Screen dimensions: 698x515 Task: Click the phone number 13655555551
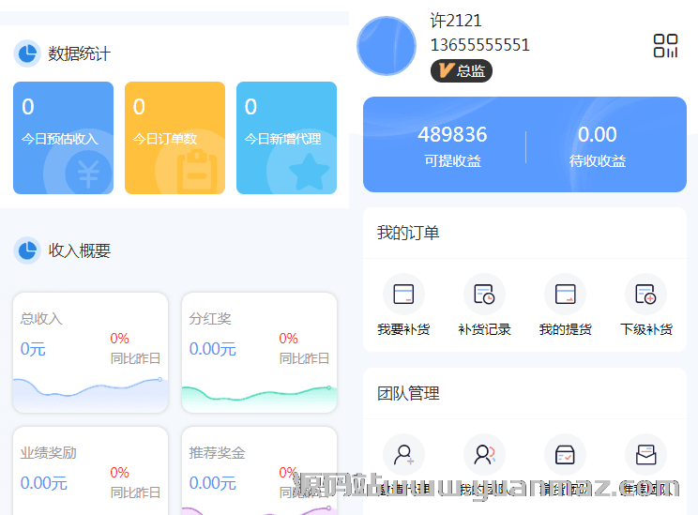point(480,45)
